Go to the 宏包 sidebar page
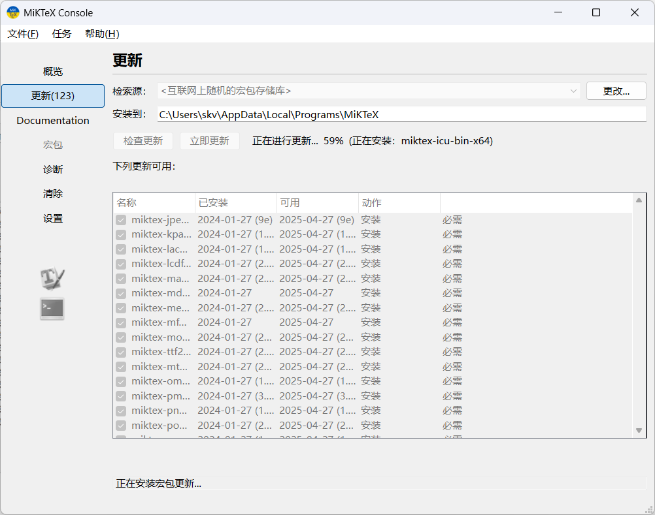This screenshot has width=655, height=515. [x=53, y=145]
